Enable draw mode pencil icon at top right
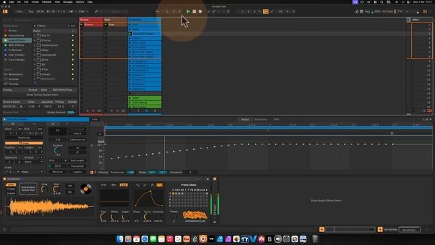435x245 pixels. point(357,12)
